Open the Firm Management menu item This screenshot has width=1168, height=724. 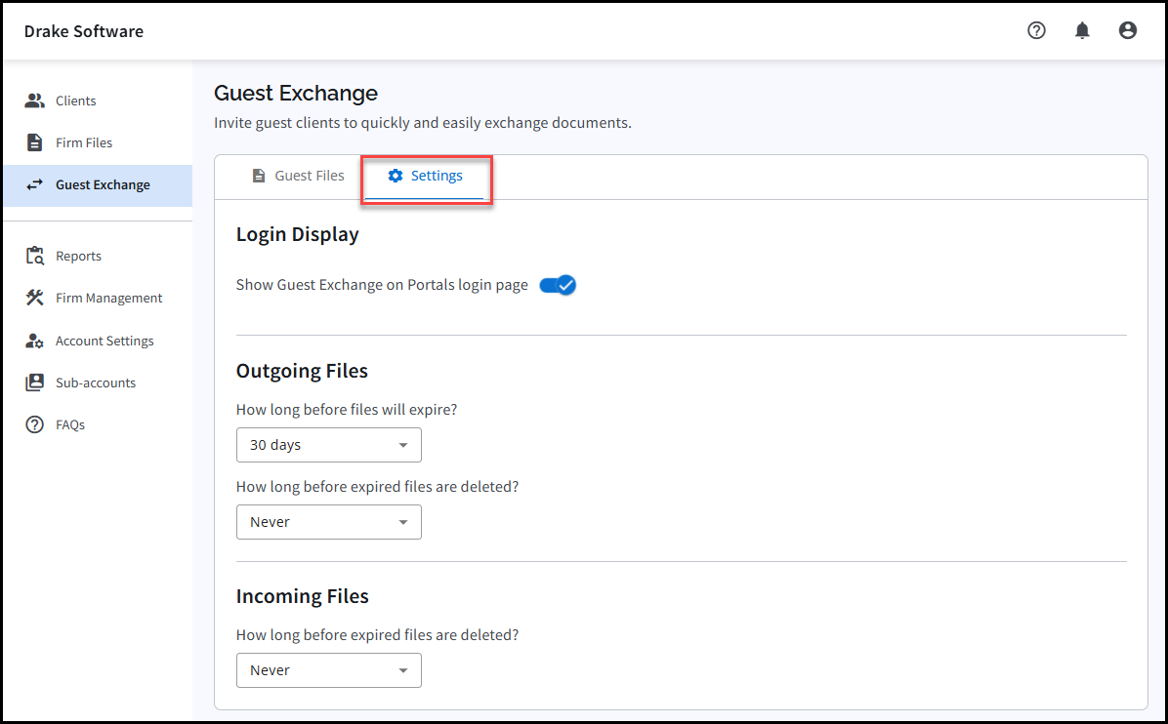(108, 298)
